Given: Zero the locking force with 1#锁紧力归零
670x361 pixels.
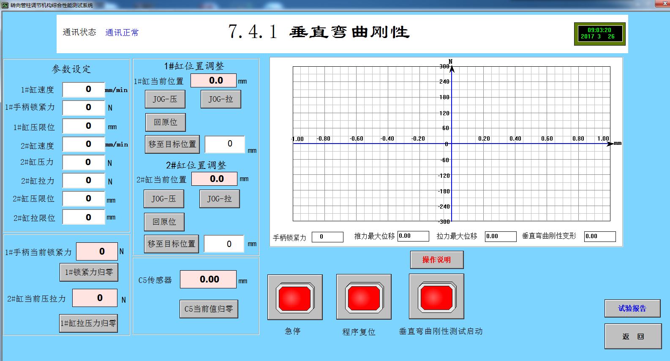Looking at the screenshot, I should click(x=89, y=272).
